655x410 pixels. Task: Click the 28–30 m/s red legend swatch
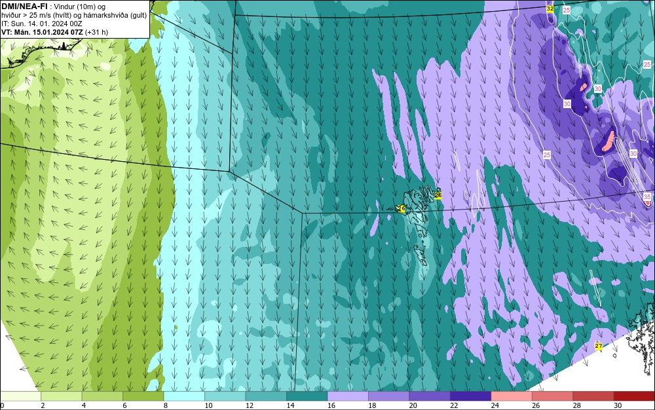click(593, 396)
